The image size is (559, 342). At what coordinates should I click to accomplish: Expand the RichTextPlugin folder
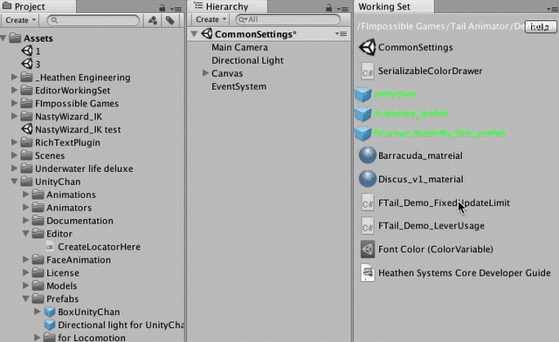click(x=14, y=142)
